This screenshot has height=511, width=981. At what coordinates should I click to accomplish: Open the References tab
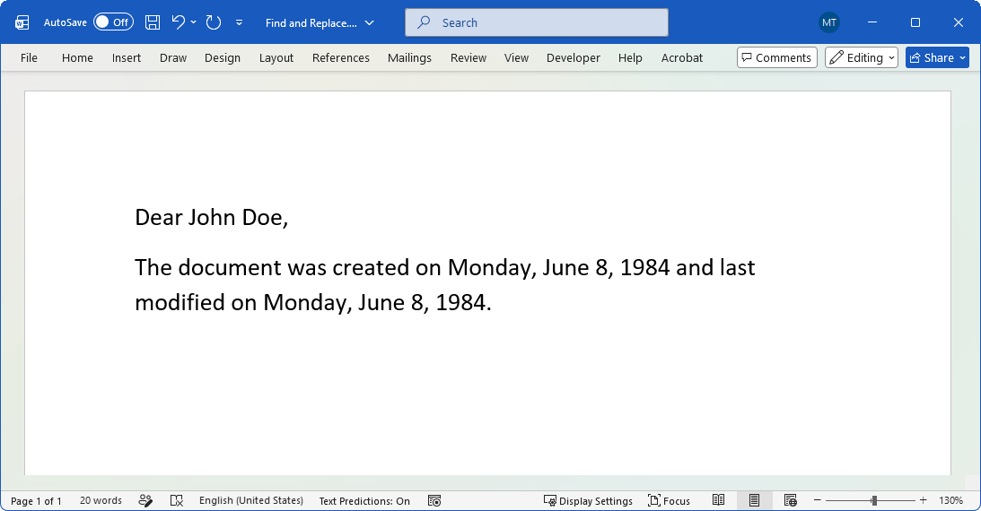point(341,57)
